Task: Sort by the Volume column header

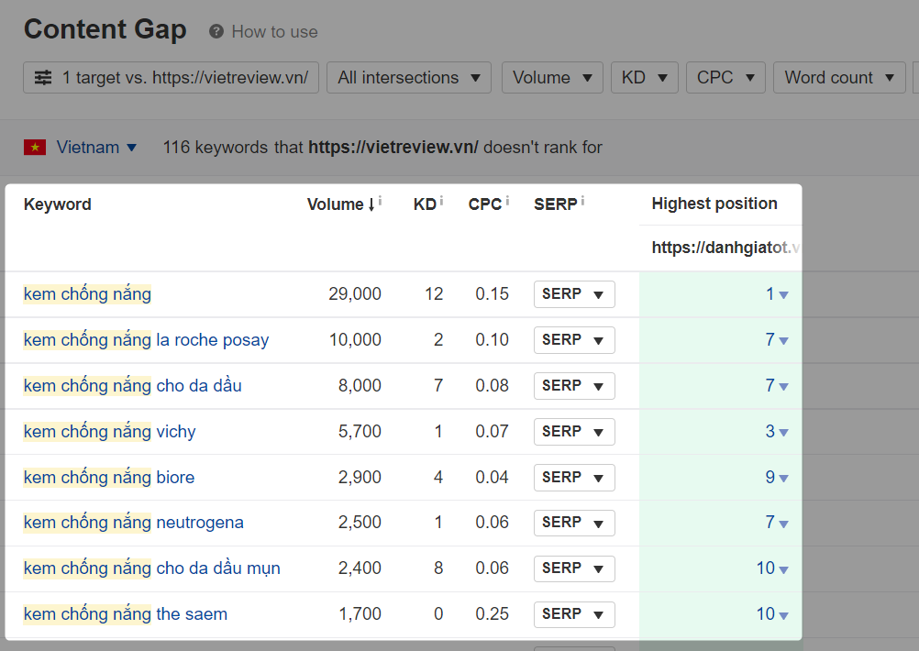Action: coord(340,204)
